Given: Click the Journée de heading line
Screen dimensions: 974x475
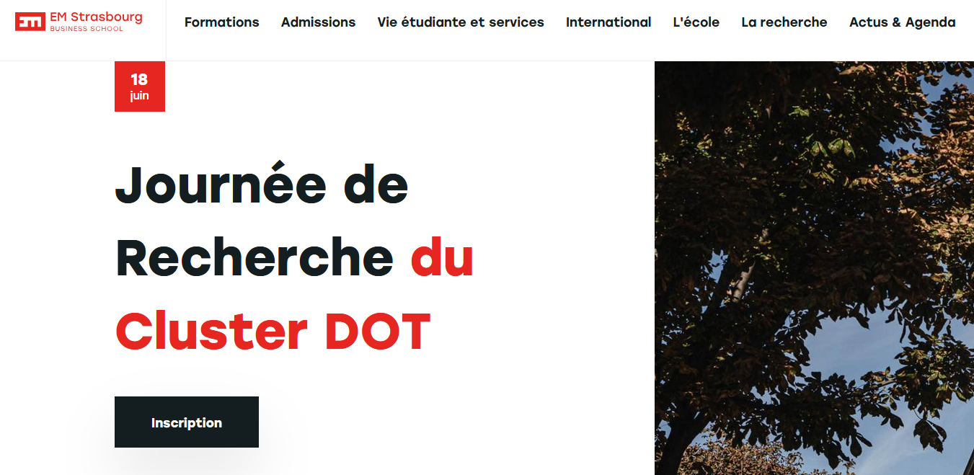Looking at the screenshot, I should tap(262, 185).
